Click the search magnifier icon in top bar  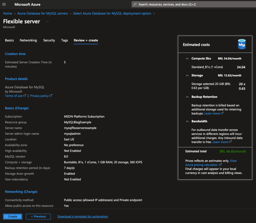point(135,5)
